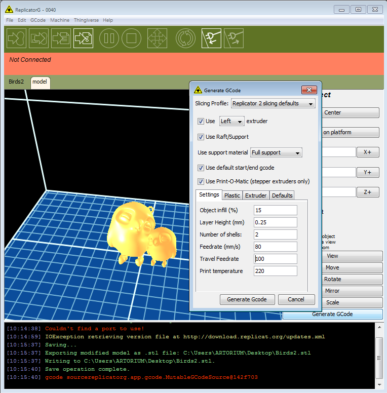387x393 pixels.
Task: Click the Scale button
Action: [x=352, y=302]
